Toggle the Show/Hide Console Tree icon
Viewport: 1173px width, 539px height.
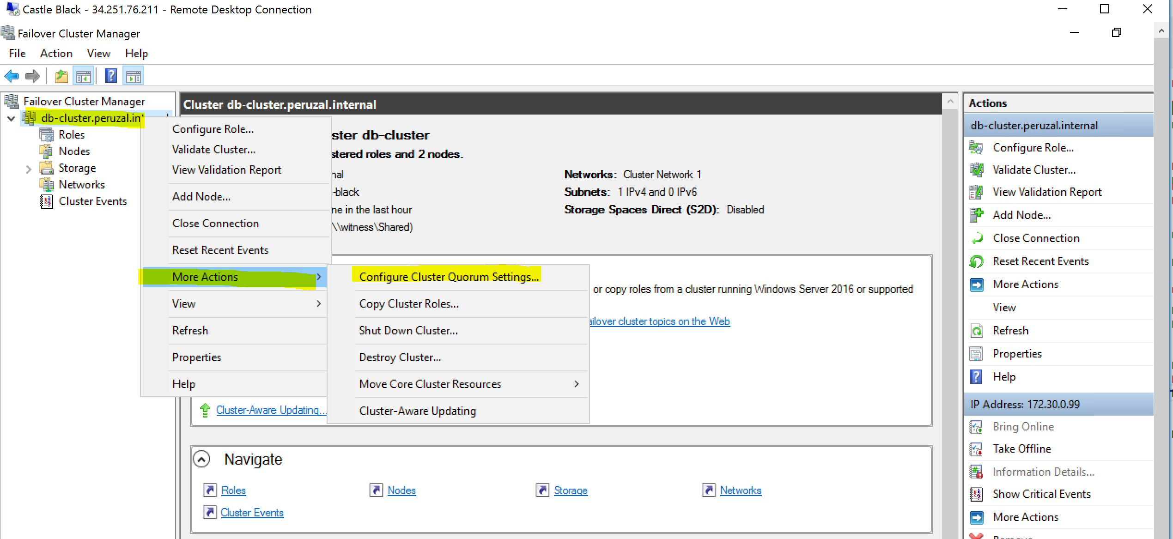pyautogui.click(x=84, y=76)
